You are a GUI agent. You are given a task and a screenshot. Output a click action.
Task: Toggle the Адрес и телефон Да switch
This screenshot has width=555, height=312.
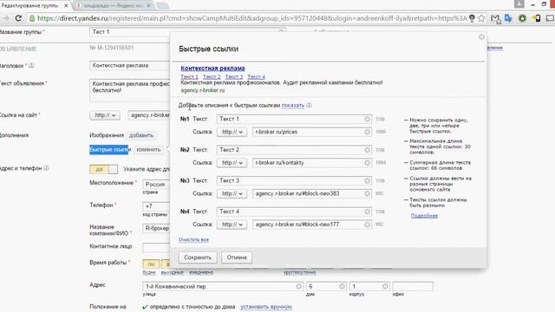103,170
